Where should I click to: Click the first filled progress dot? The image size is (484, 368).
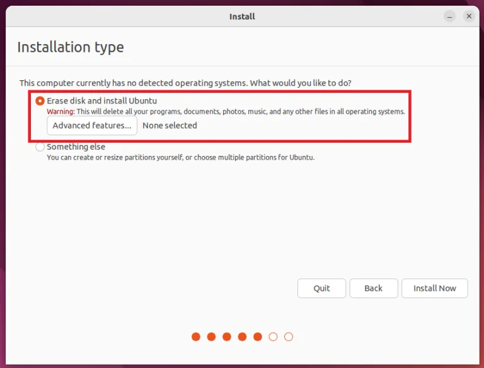point(196,337)
